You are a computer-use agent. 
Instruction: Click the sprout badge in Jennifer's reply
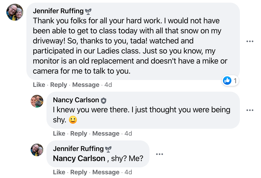(x=108, y=149)
